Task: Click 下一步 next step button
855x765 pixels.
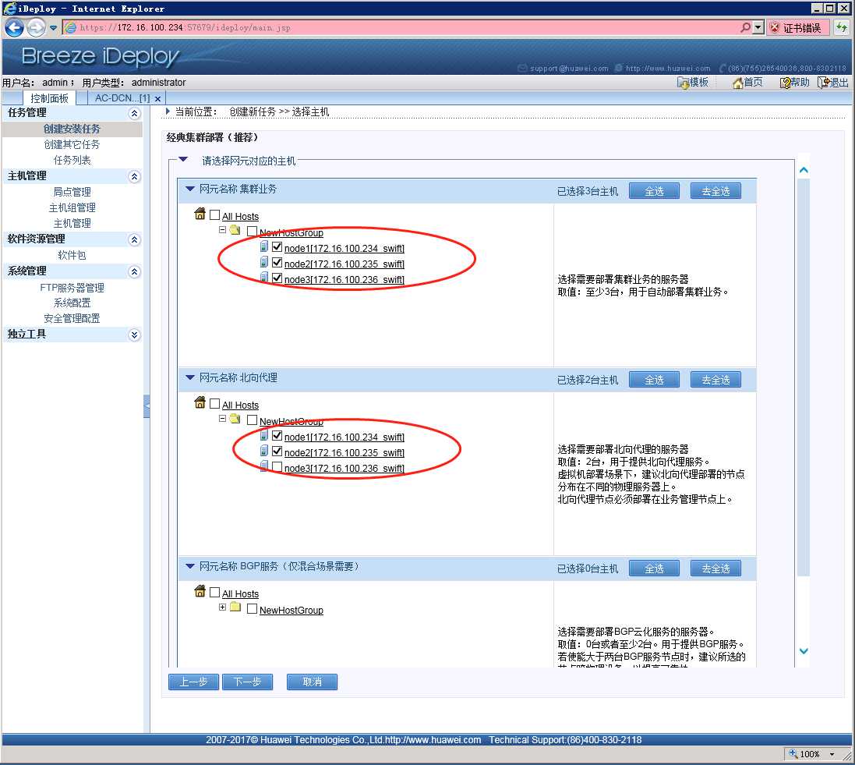Action: click(248, 682)
